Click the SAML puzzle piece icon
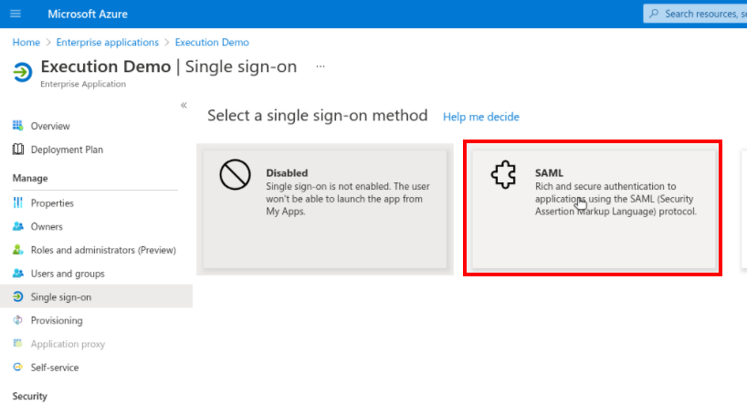The width and height of the screenshot is (747, 404). (503, 174)
